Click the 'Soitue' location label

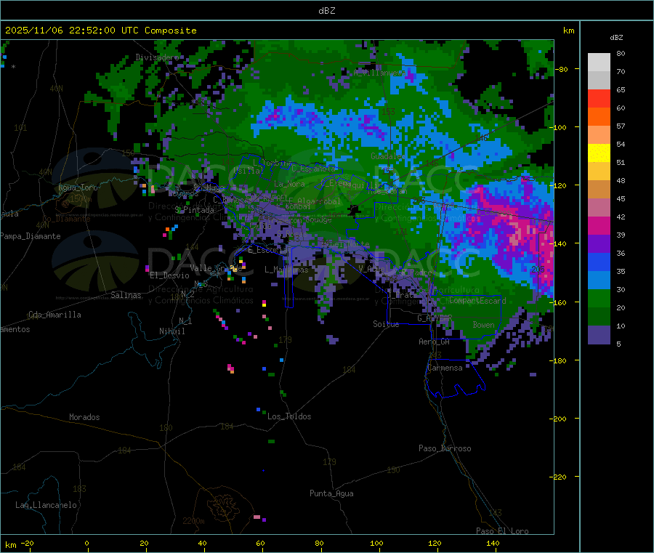[386, 324]
